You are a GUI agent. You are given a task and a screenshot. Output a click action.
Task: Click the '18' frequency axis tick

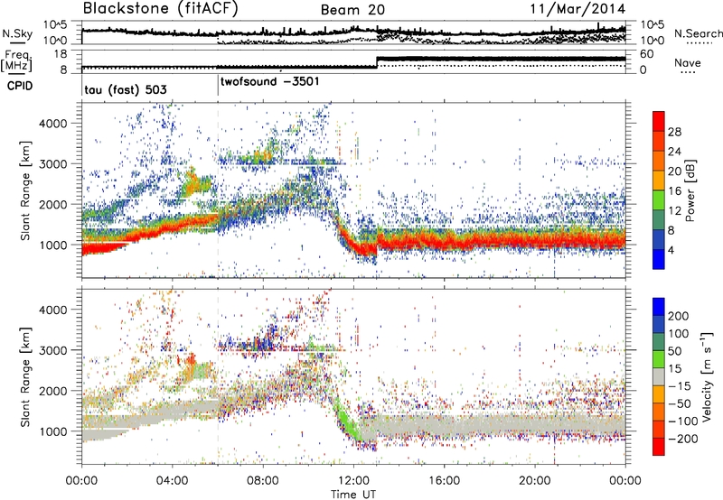click(x=61, y=54)
